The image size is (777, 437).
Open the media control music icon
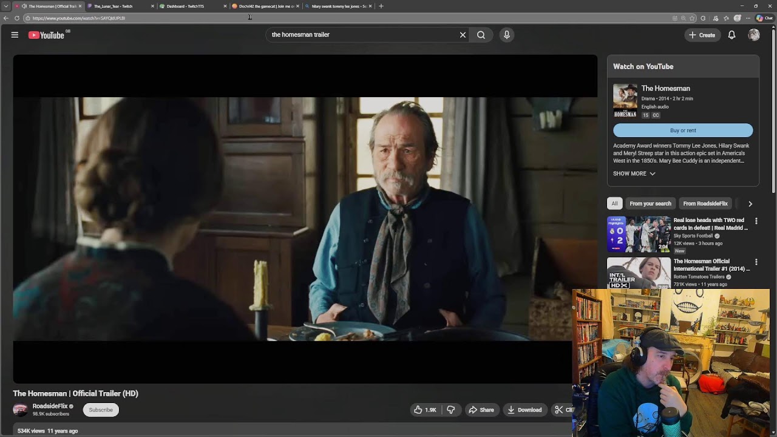(x=716, y=18)
